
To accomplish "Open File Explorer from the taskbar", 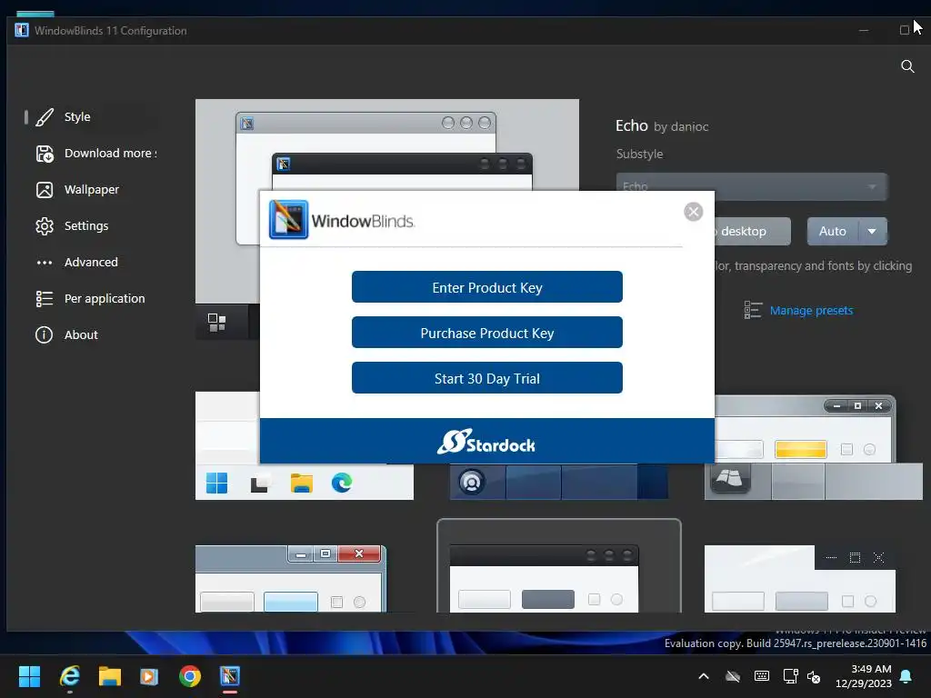I will click(110, 676).
